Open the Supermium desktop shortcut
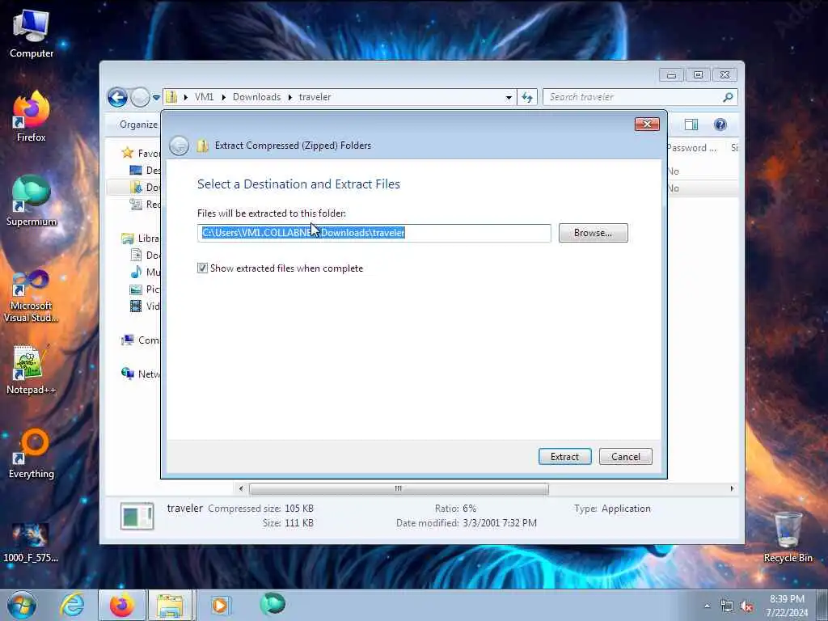 pos(32,201)
